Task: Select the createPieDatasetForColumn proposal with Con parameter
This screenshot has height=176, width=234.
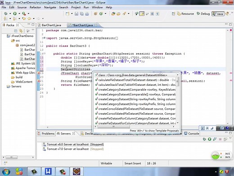Action: click(x=135, y=118)
